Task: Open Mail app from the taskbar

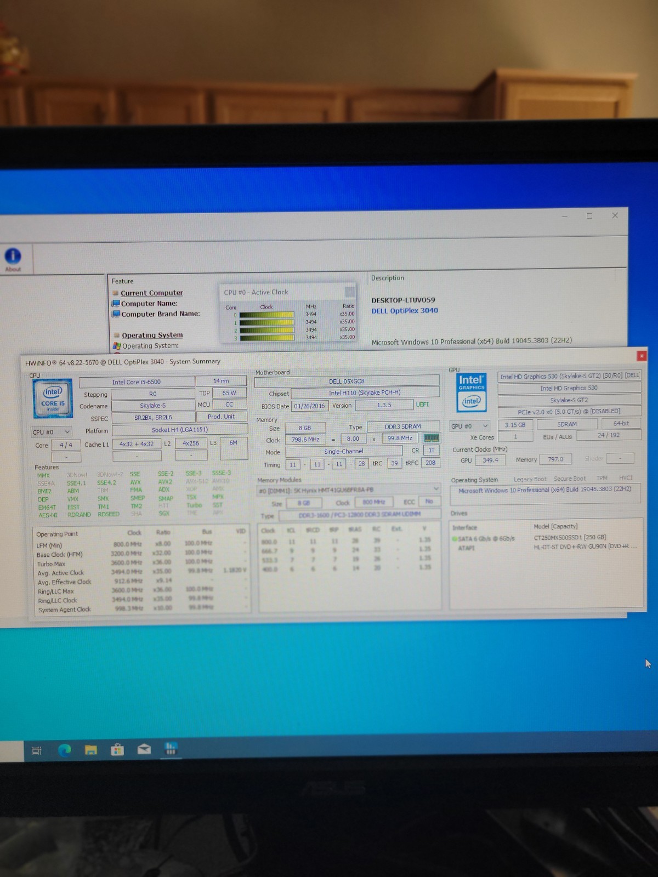Action: coord(144,749)
